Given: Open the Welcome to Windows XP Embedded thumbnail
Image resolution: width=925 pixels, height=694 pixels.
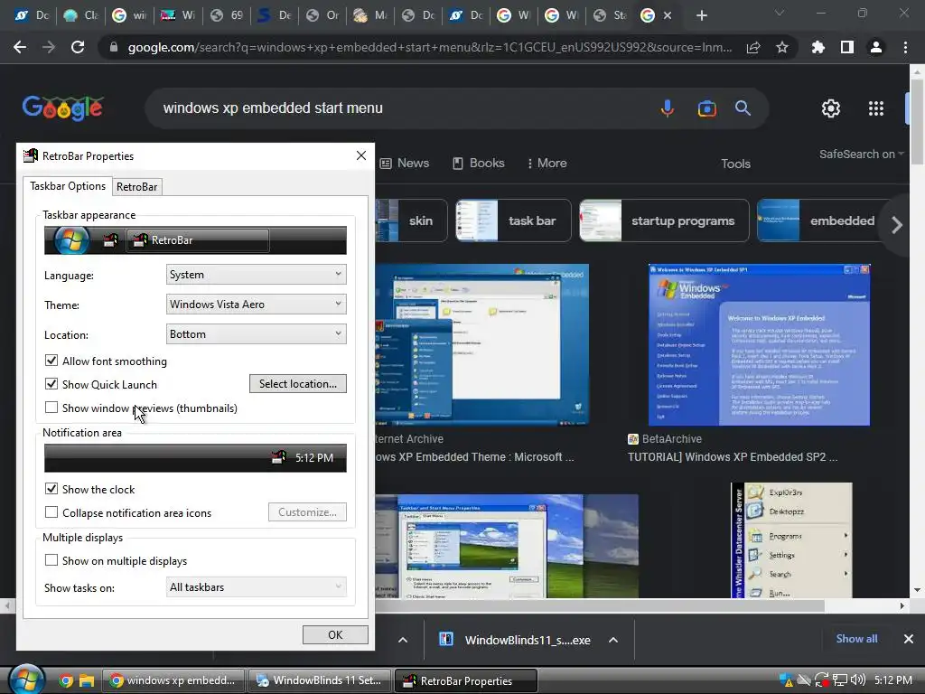Looking at the screenshot, I should 759,344.
